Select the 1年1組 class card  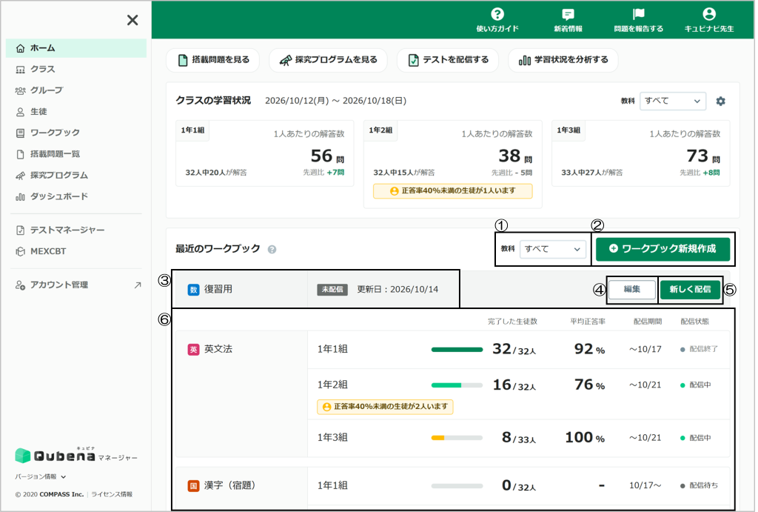click(x=265, y=153)
